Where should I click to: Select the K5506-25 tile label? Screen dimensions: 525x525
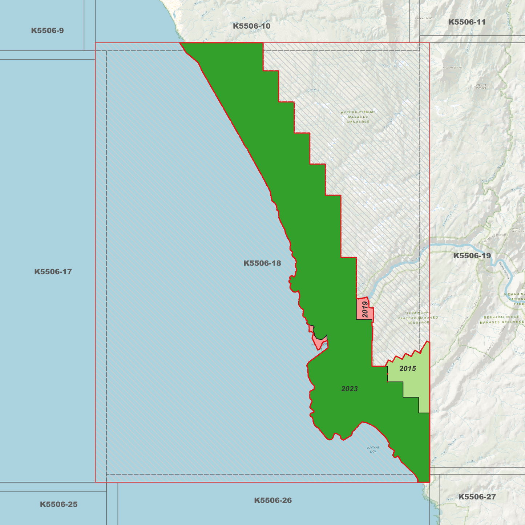(x=58, y=504)
